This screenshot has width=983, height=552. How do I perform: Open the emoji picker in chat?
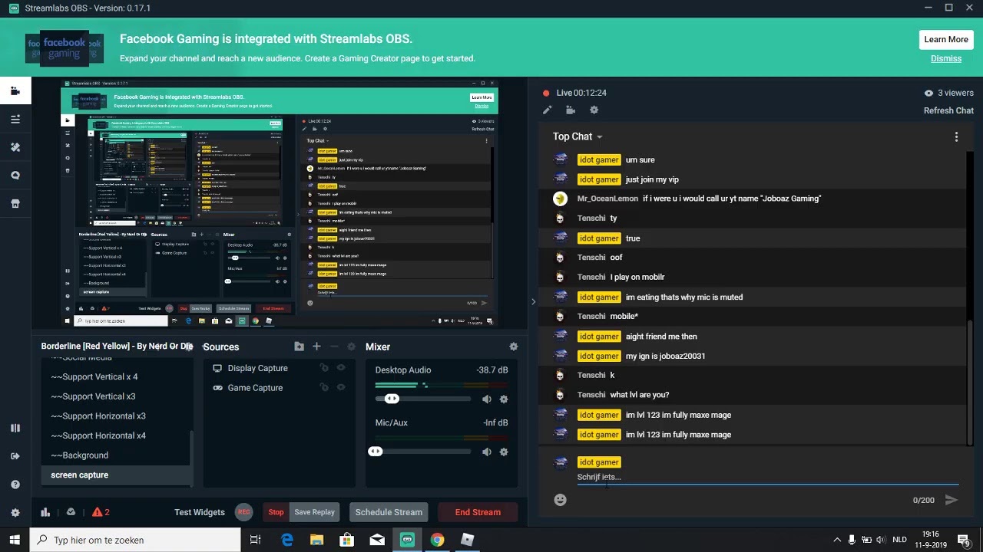(561, 500)
